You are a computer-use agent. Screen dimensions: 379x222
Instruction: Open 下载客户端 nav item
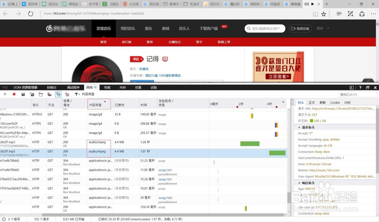208,28
